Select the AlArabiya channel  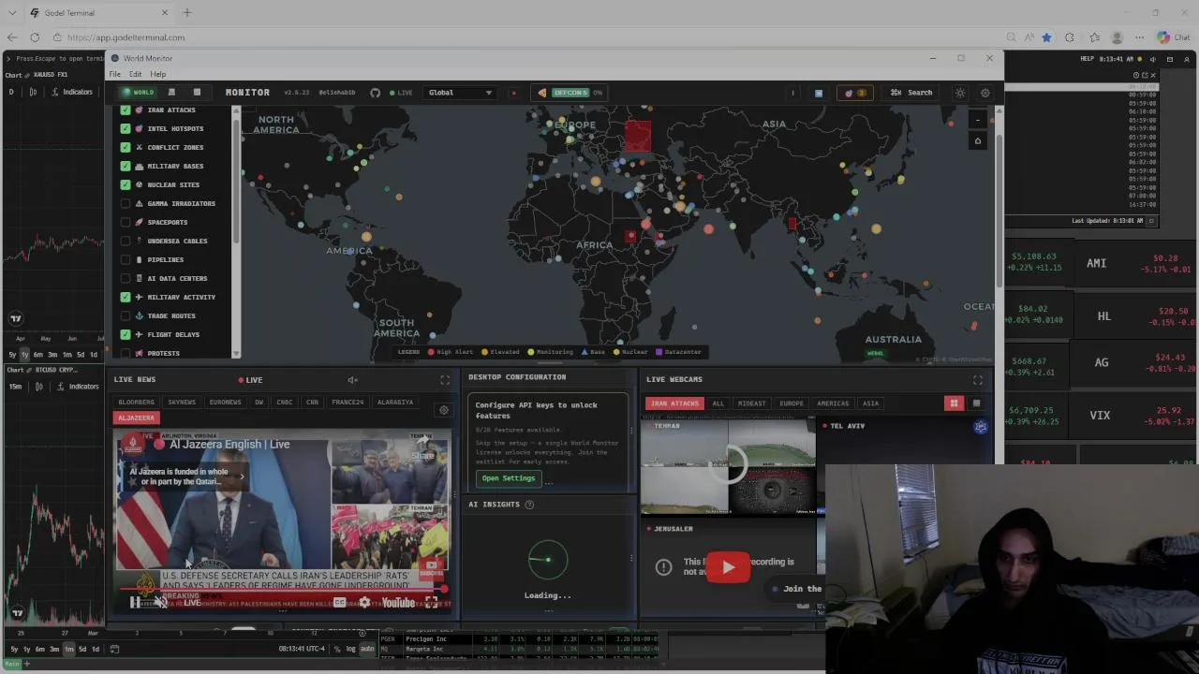coord(395,403)
